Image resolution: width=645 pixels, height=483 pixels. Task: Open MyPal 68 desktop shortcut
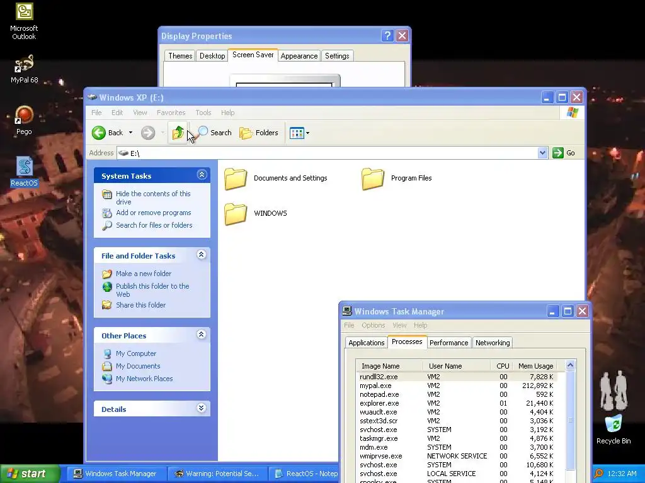click(x=24, y=69)
